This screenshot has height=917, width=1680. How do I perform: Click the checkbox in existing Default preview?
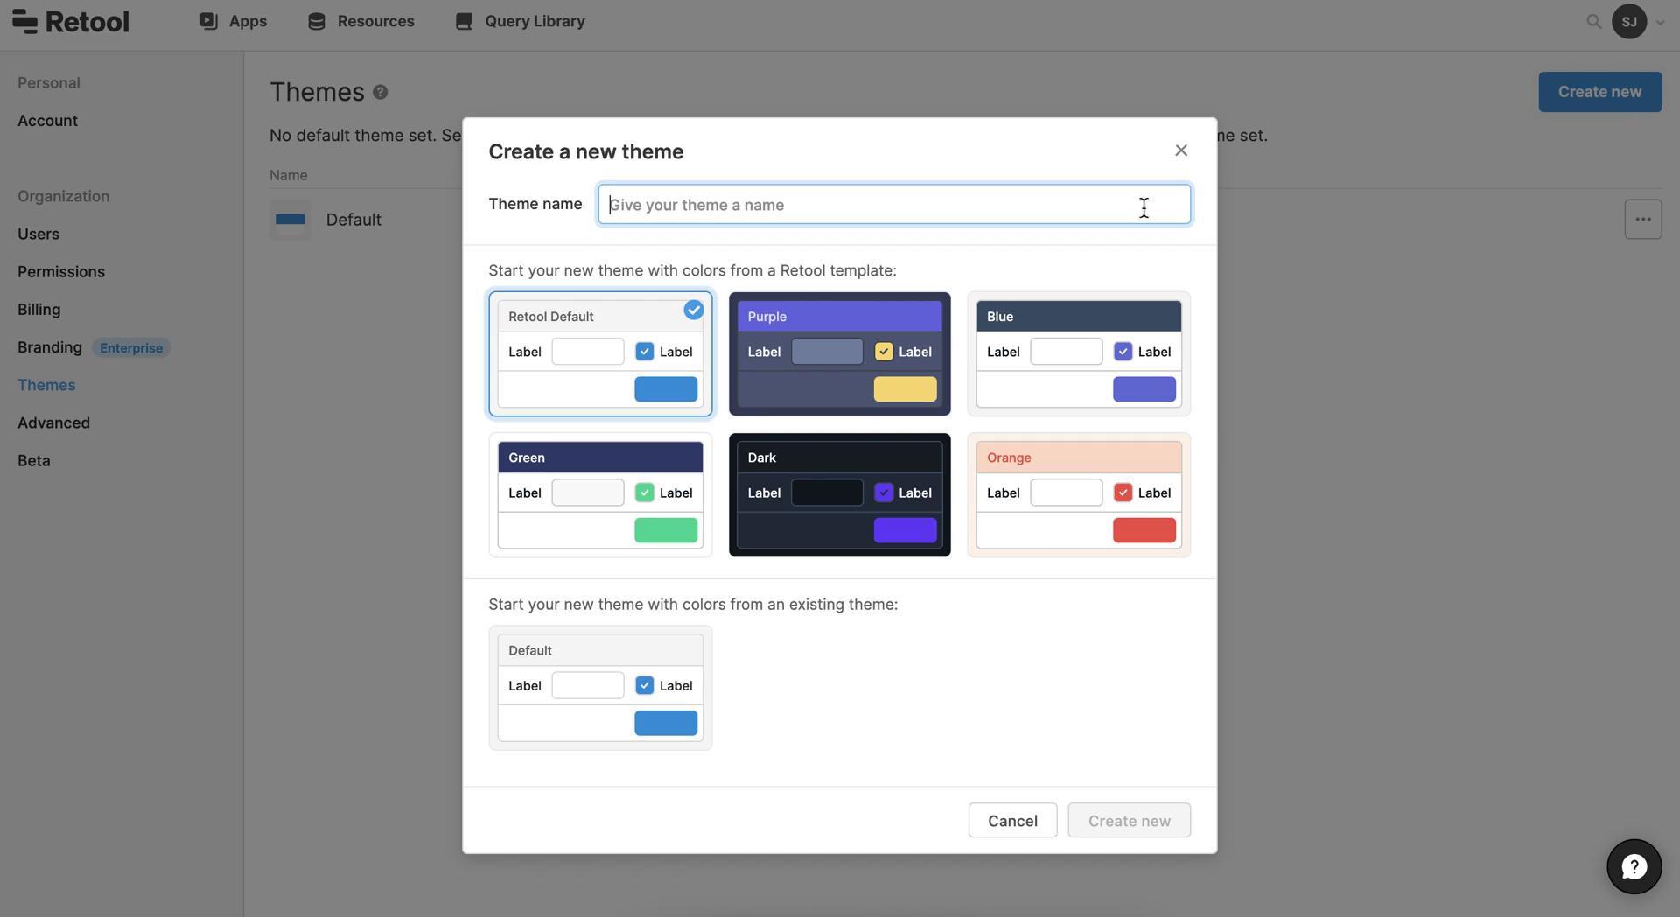point(644,685)
